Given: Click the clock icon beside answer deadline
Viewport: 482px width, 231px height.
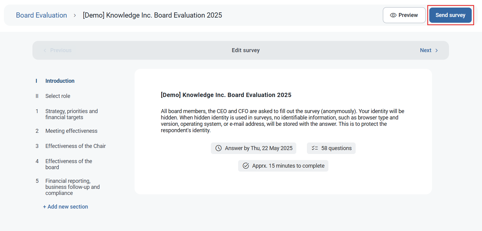Looking at the screenshot, I should pyautogui.click(x=218, y=148).
